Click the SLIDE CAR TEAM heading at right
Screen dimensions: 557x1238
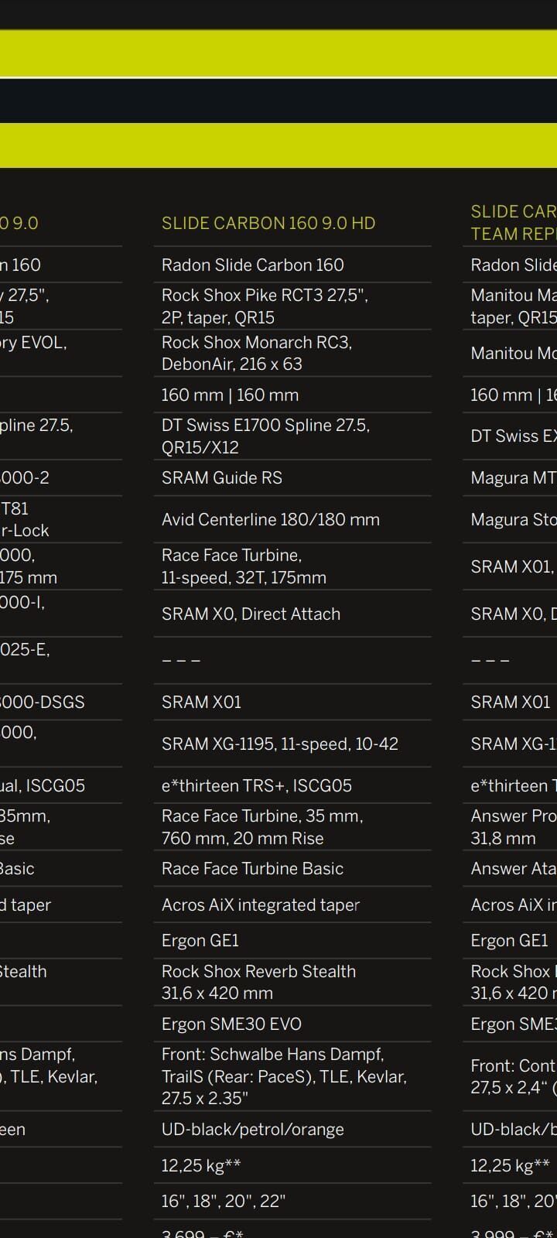click(513, 223)
